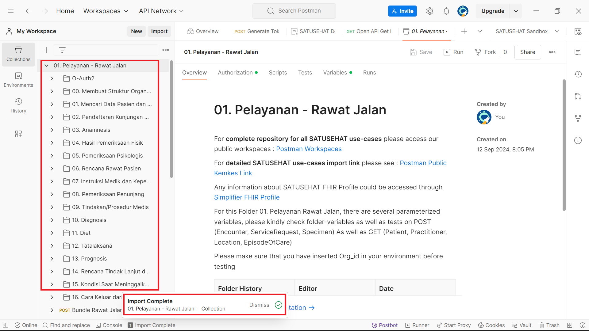The height and width of the screenshot is (331, 589).
Task: Open Trash from status bar
Action: pyautogui.click(x=549, y=325)
